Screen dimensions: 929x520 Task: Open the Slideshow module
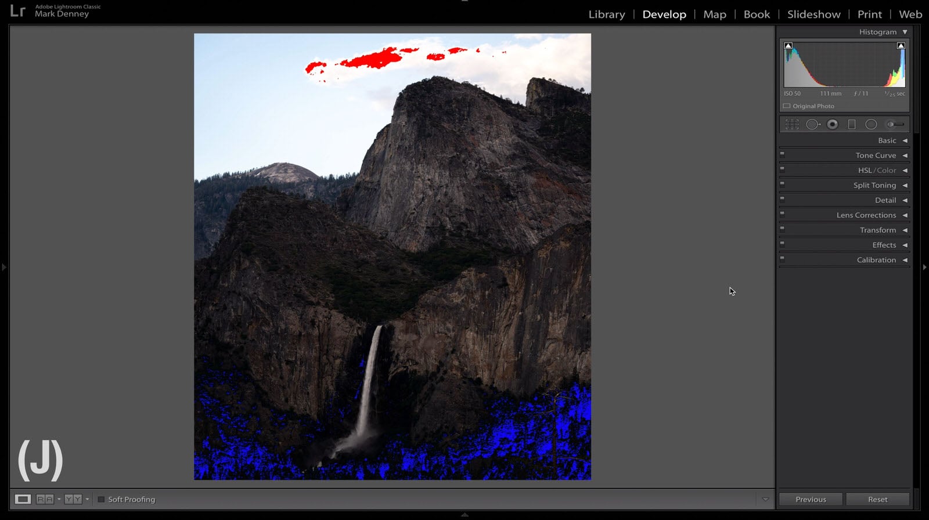tap(814, 15)
